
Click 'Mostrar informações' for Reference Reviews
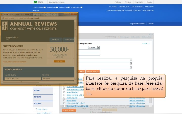(137, 106)
